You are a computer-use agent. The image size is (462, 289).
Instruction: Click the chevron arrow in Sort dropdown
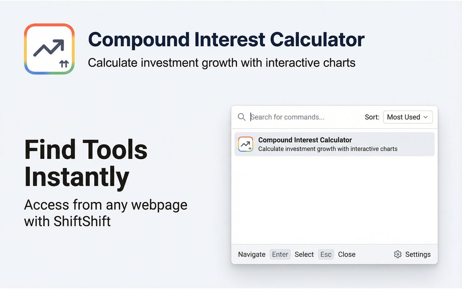point(426,117)
